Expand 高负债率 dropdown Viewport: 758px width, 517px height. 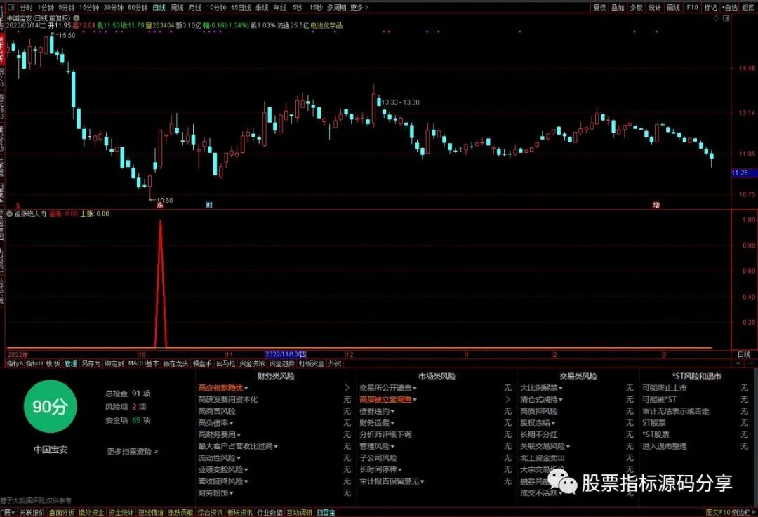215,423
